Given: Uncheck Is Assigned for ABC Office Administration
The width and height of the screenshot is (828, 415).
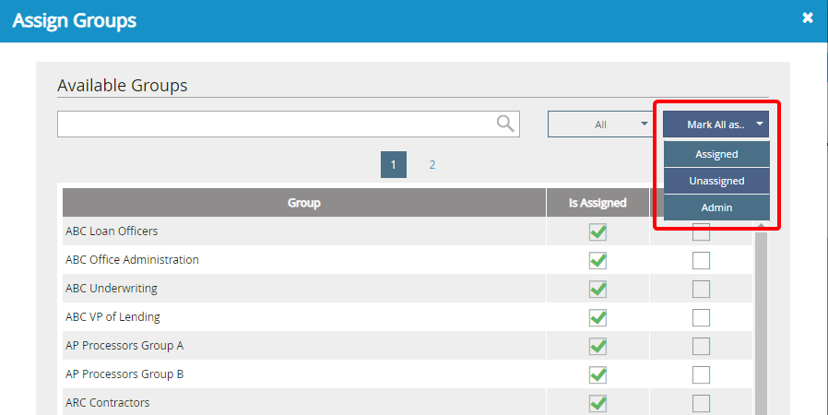Looking at the screenshot, I should pyautogui.click(x=597, y=260).
